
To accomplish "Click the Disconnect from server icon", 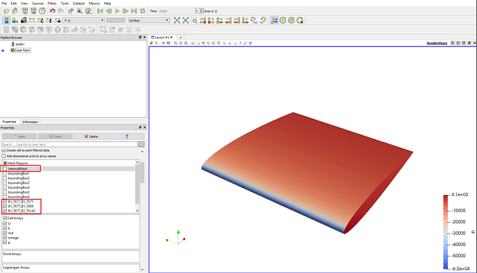I will (x=33, y=11).
